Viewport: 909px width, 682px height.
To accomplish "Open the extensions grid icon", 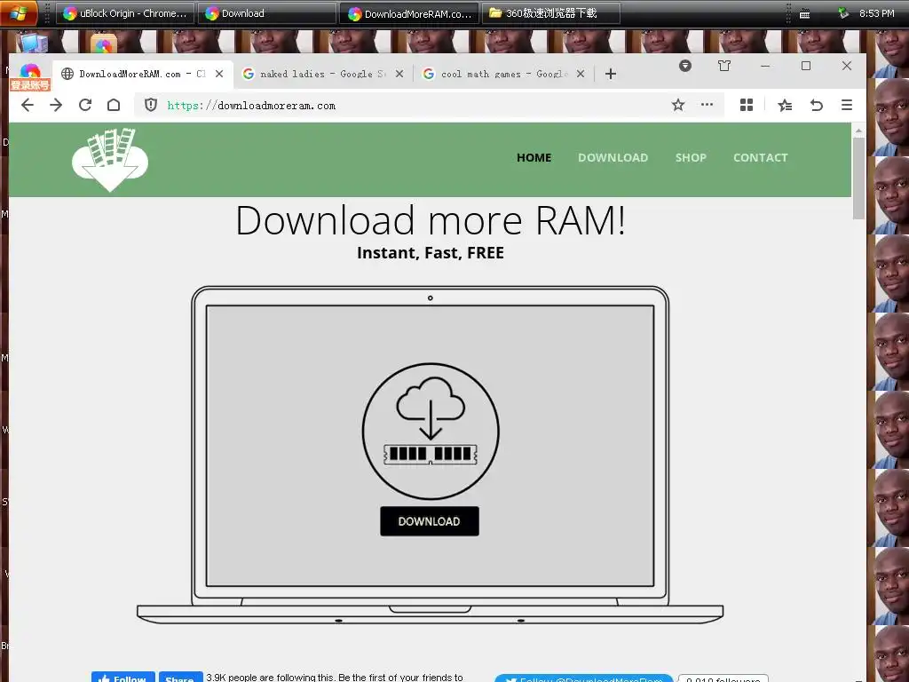I will pyautogui.click(x=747, y=105).
